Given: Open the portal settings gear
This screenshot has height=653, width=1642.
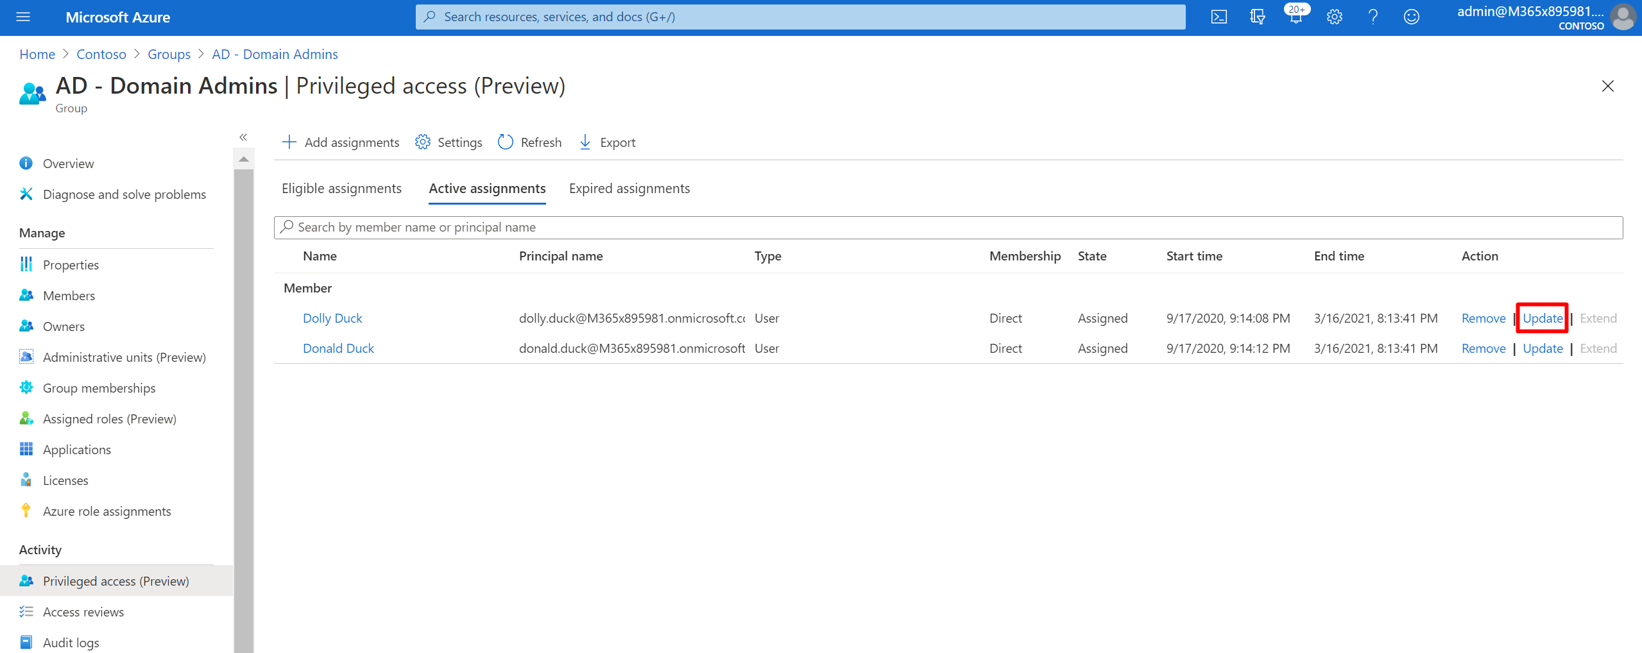Looking at the screenshot, I should tap(1335, 17).
